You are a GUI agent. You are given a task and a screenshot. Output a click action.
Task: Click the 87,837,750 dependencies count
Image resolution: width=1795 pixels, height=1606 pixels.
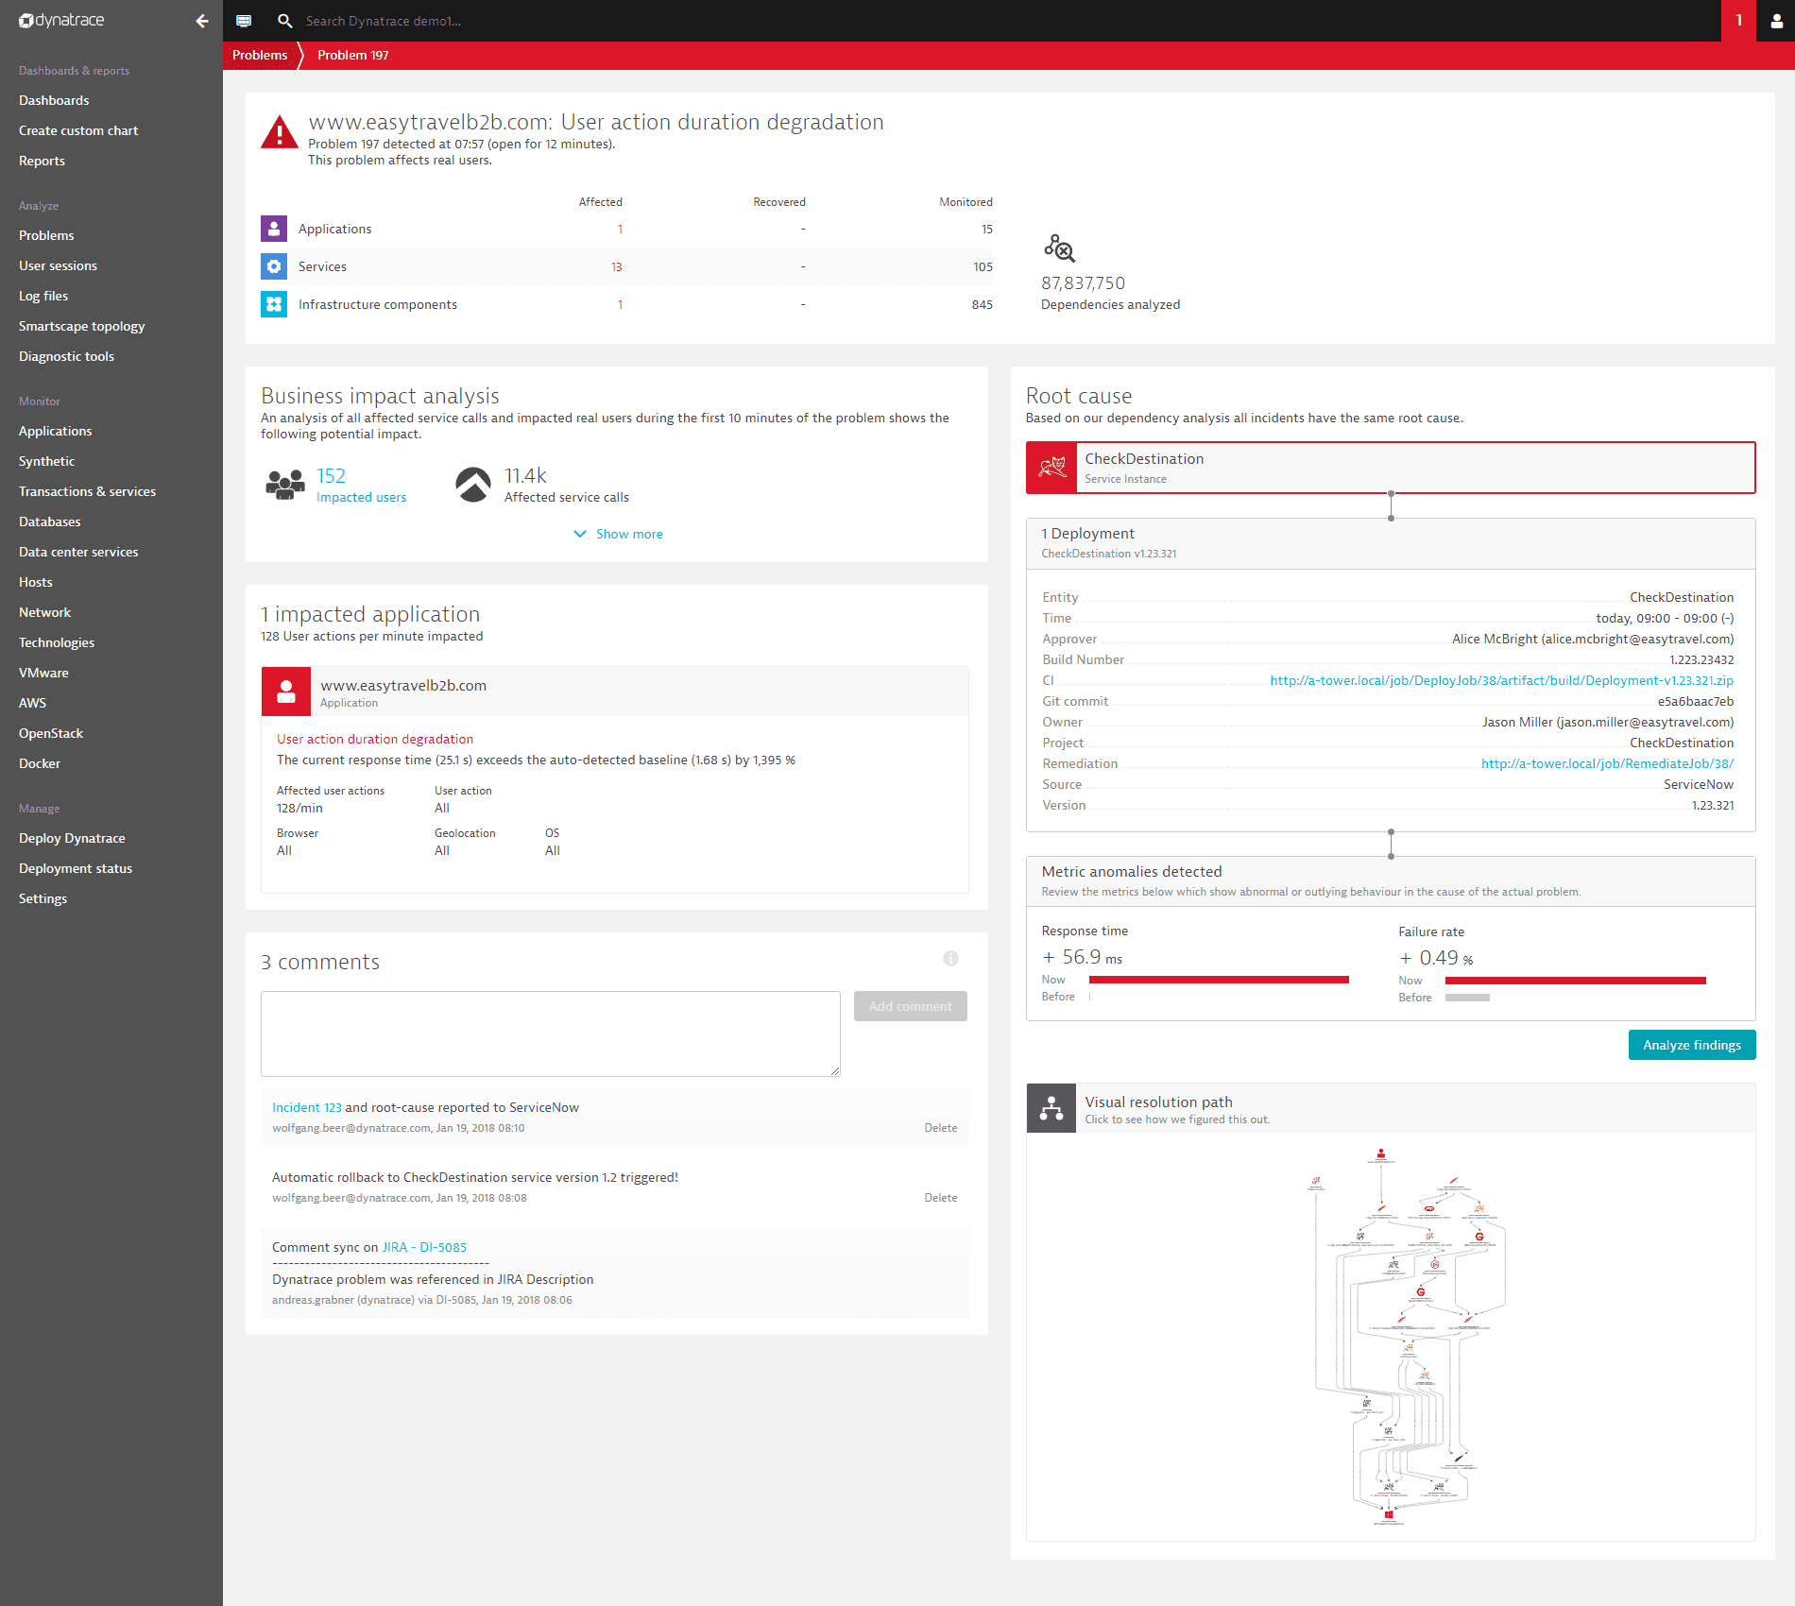(x=1084, y=282)
